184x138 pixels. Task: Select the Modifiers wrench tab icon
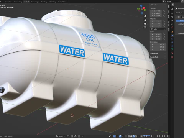click(172, 35)
